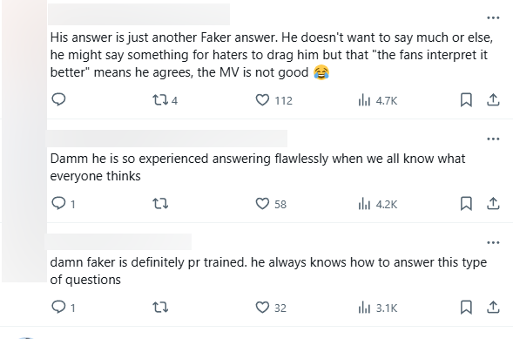The width and height of the screenshot is (513, 339).
Task: Repost the 'Damm he is so experienced' tweet
Action: click(160, 204)
